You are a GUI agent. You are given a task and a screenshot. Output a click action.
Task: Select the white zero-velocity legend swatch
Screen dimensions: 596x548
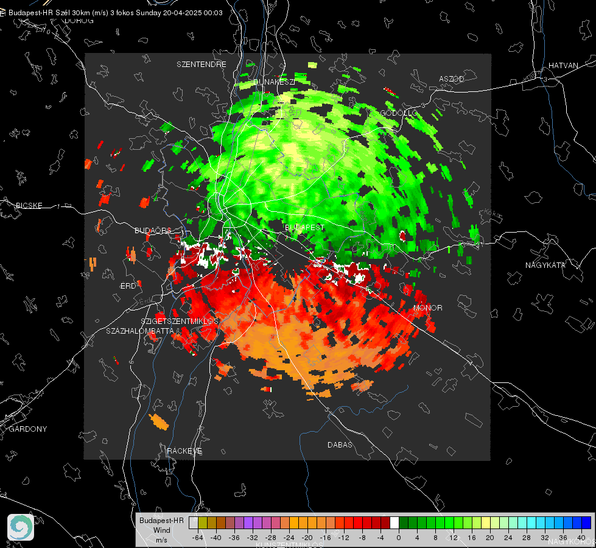(x=394, y=522)
